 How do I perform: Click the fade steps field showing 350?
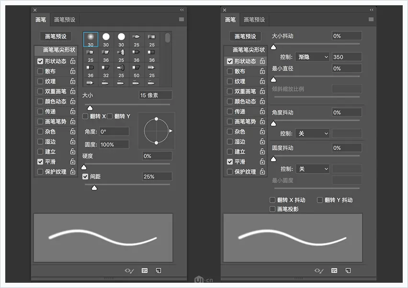click(347, 57)
